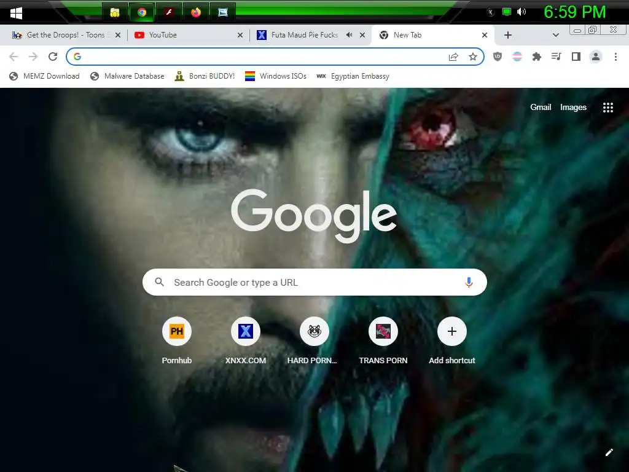
Task: Open Chrome's three-dot menu
Action: [x=615, y=57]
